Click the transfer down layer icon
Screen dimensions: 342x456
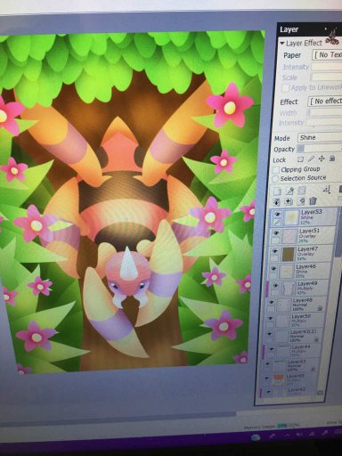click(276, 201)
